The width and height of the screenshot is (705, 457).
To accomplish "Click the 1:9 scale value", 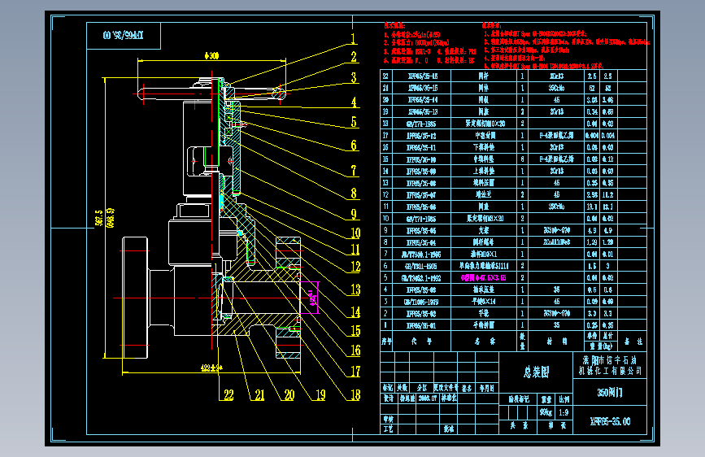I will 564,412.
